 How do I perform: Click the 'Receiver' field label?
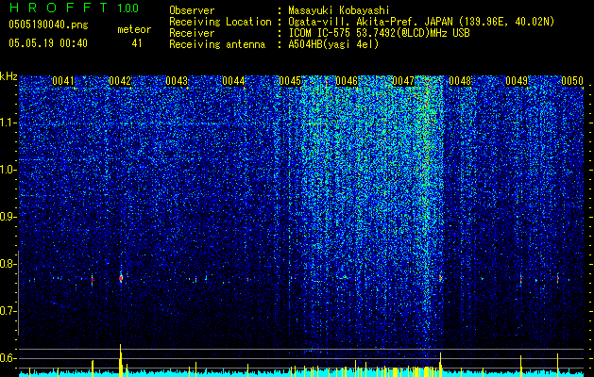point(192,33)
